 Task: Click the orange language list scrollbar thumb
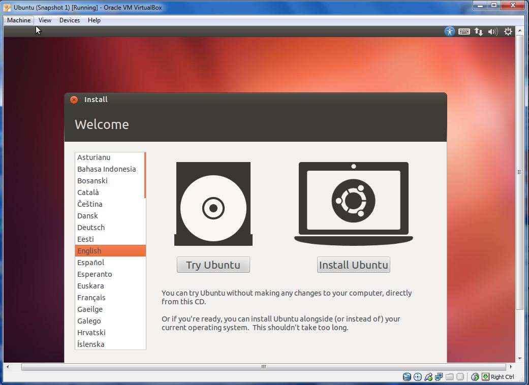pos(145,175)
